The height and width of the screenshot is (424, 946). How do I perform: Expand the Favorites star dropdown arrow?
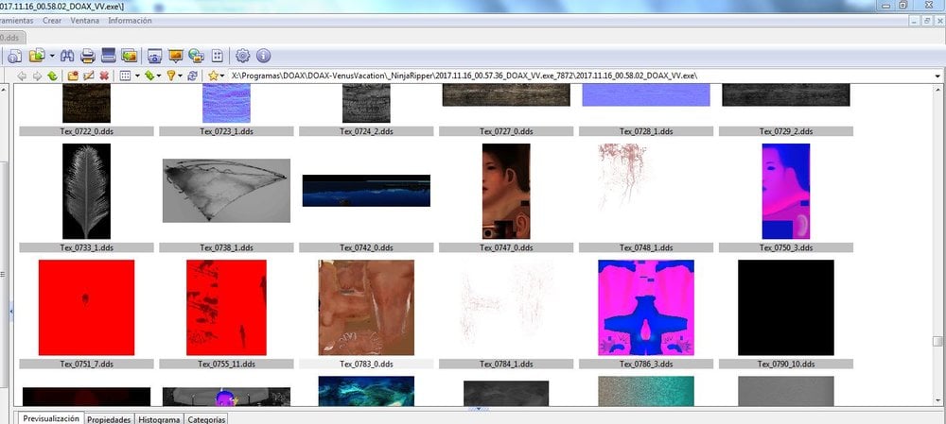pos(222,76)
